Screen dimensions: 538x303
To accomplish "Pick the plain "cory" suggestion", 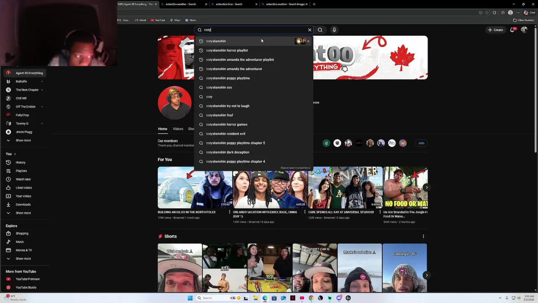I will click(x=254, y=97).
